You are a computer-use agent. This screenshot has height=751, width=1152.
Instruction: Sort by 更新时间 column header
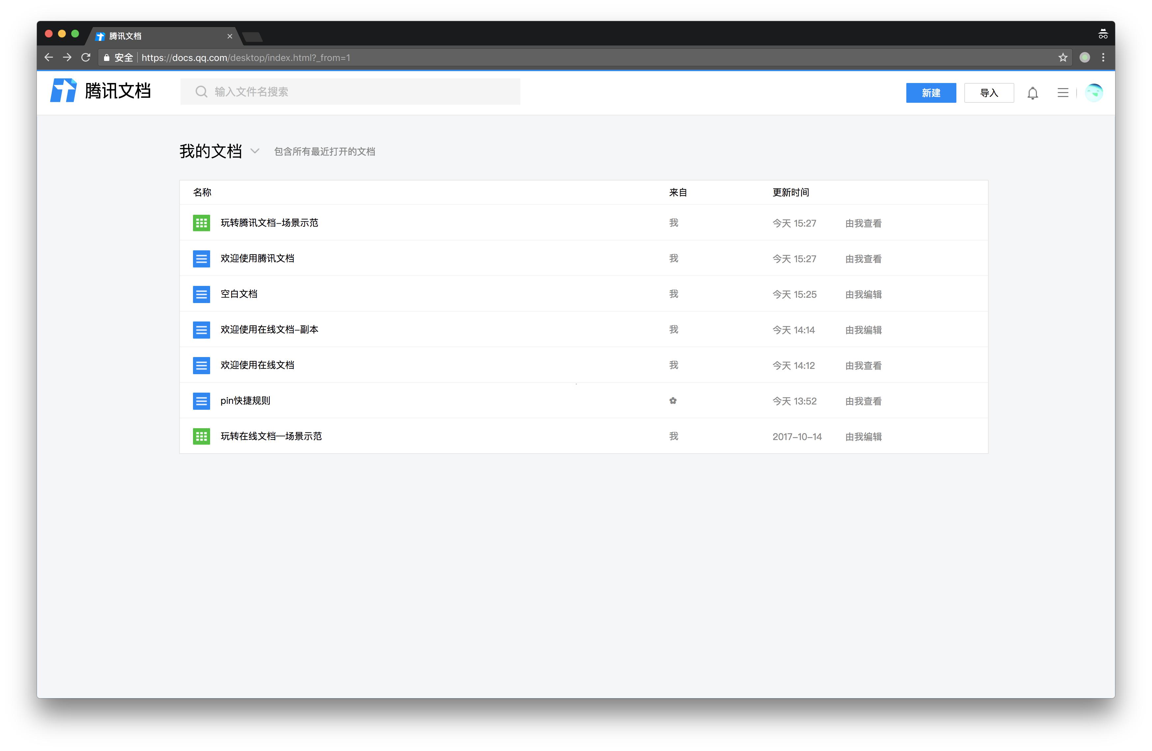pyautogui.click(x=790, y=193)
